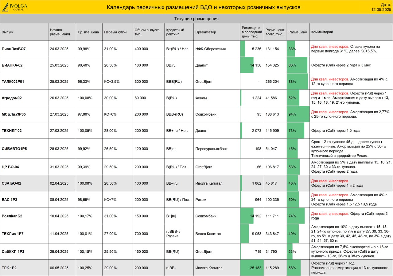Click the Агродом02 issue name
393x276 pixels.
pyautogui.click(x=12, y=98)
